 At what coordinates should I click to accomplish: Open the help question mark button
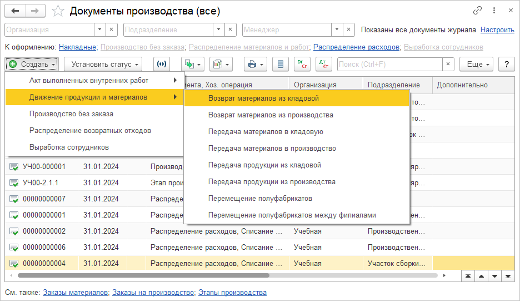506,65
